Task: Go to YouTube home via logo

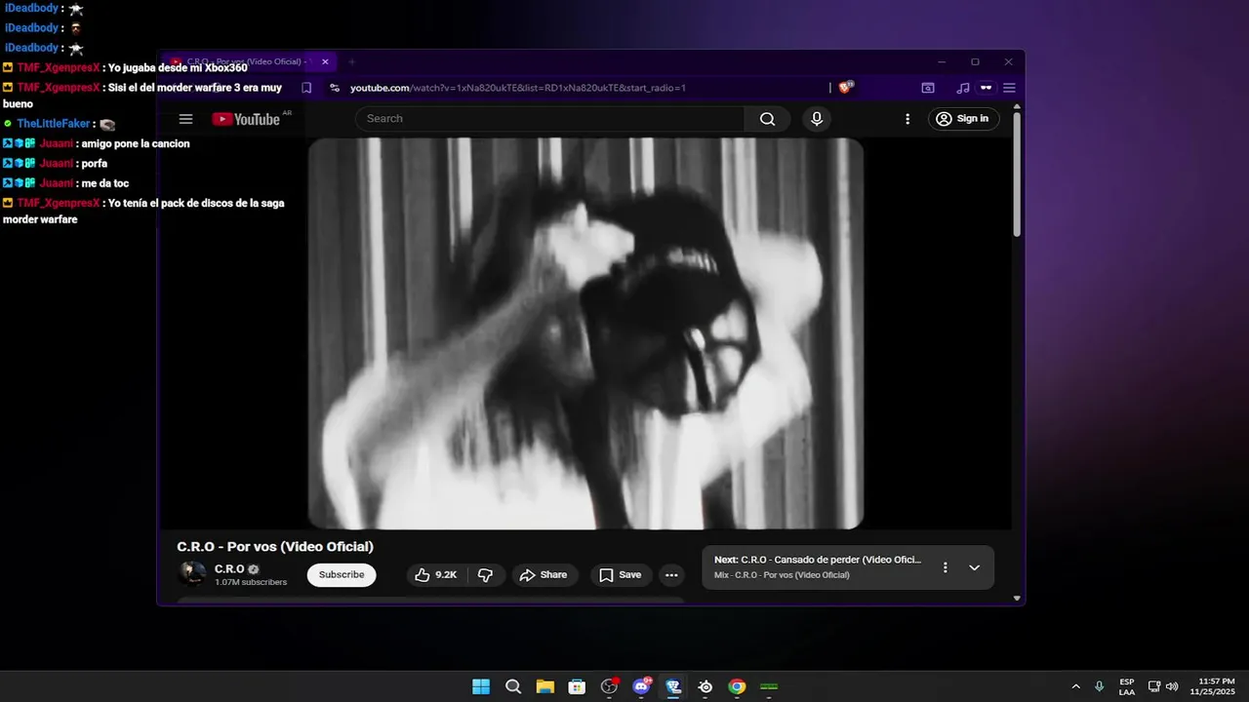Action: point(246,119)
